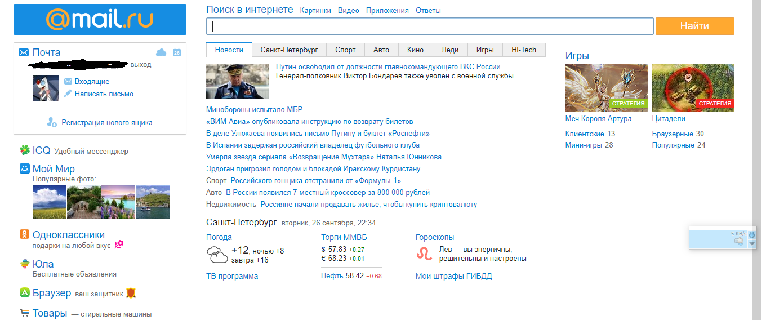Viewport: 766px width, 320px height.
Task: Open Мои штрафы ГИБДД link
Action: coord(454,276)
